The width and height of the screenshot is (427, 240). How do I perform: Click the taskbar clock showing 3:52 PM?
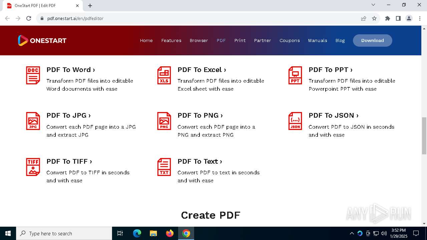coord(399,233)
